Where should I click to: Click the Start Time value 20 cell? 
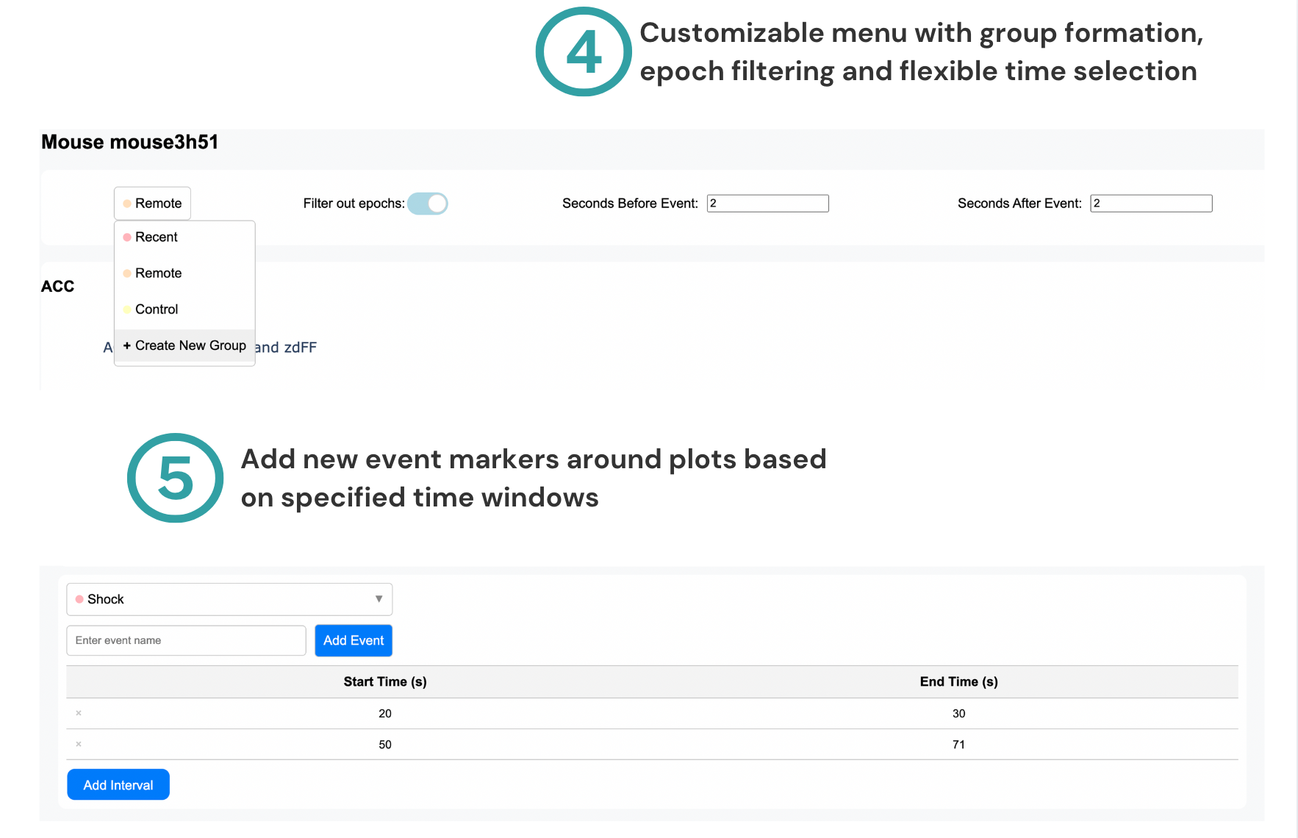(385, 713)
